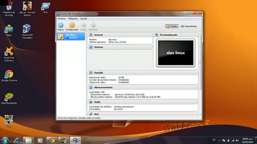The height and width of the screenshot is (144, 257).
Task: Open Chrome from the taskbar
Action: (x=52, y=140)
